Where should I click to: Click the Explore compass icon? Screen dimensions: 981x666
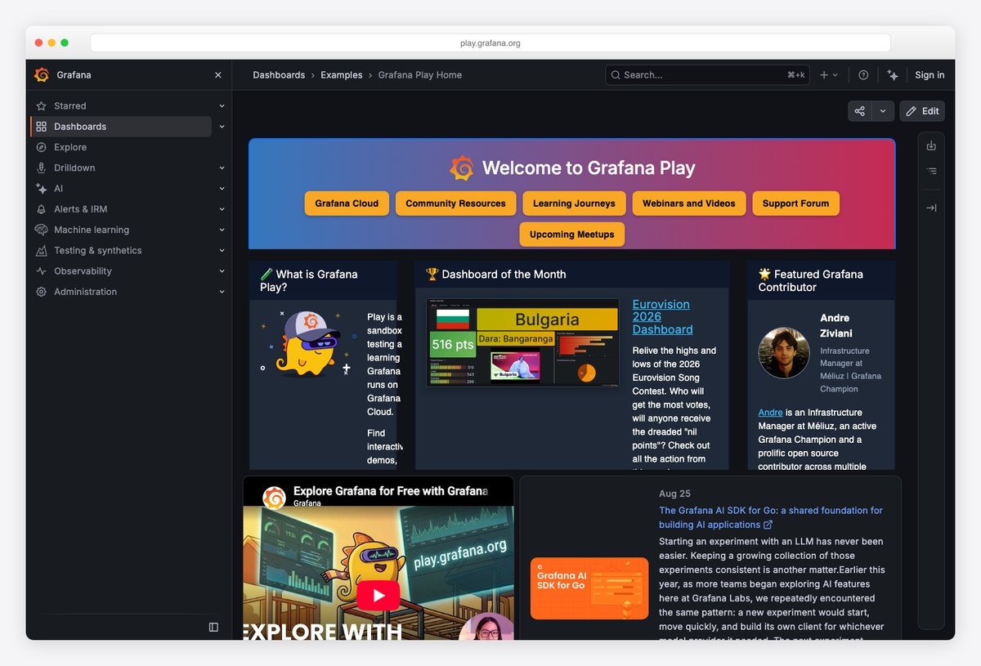42,148
